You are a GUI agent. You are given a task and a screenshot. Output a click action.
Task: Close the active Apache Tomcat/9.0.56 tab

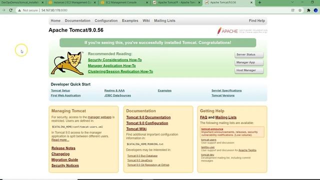point(251,2)
